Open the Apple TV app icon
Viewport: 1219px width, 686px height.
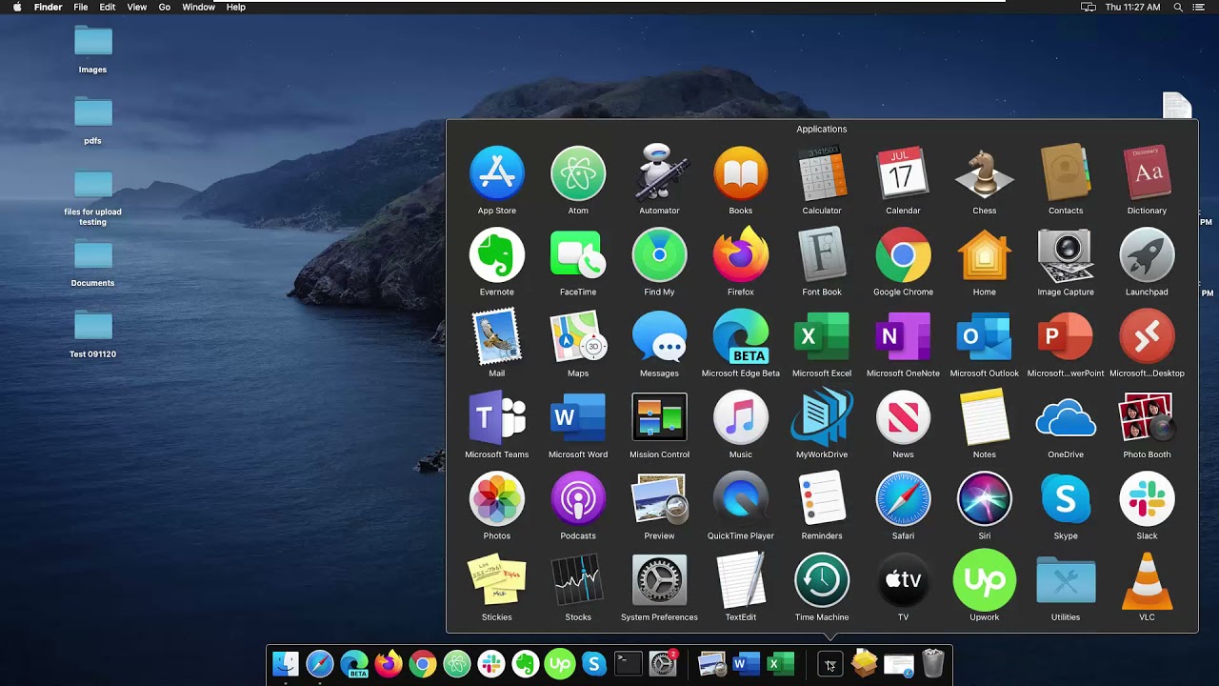(903, 580)
